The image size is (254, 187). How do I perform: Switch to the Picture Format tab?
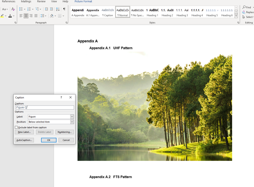(x=83, y=1)
